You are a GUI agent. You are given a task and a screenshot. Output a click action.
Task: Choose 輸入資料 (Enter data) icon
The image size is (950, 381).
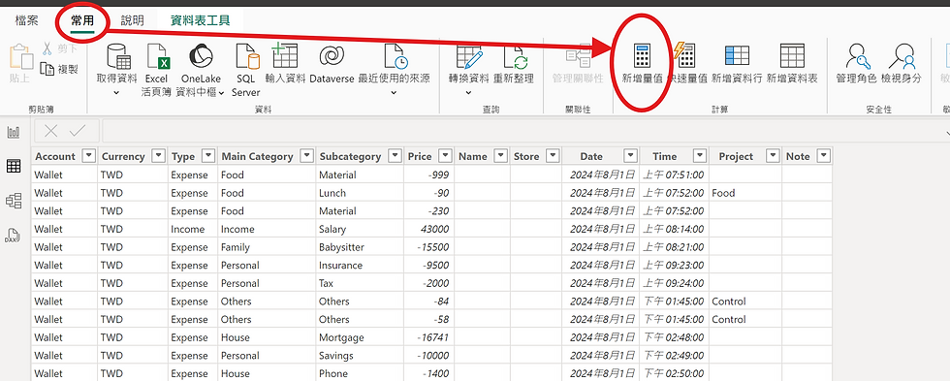tap(285, 55)
